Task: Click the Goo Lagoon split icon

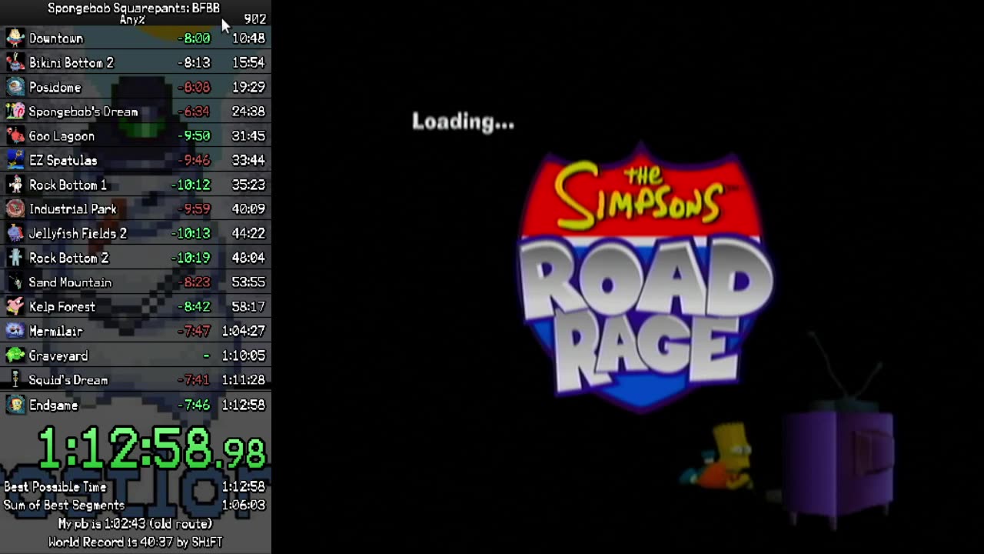Action: pyautogui.click(x=15, y=135)
